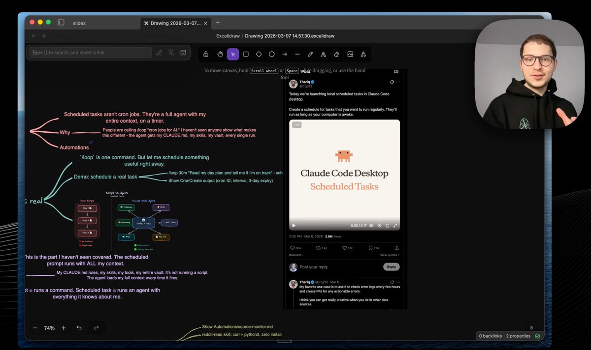Undo the last canvas action
This screenshot has height=350, width=591.
[x=79, y=328]
